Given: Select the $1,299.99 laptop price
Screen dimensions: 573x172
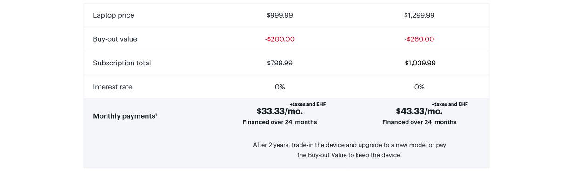Looking at the screenshot, I should (419, 15).
